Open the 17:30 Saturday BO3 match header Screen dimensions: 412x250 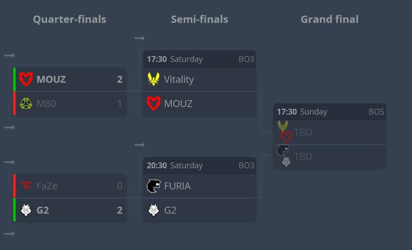click(x=199, y=59)
